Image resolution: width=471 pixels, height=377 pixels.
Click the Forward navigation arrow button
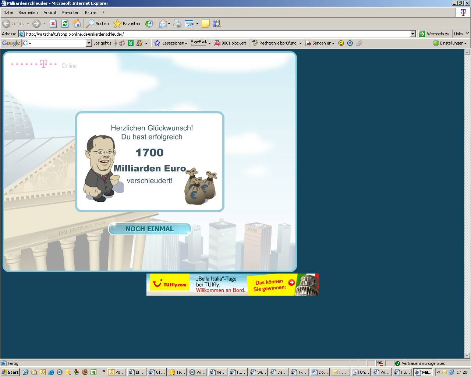click(36, 24)
